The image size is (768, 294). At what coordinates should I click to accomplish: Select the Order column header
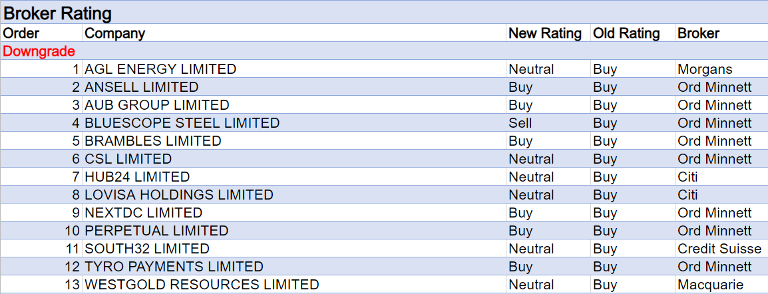coord(22,33)
